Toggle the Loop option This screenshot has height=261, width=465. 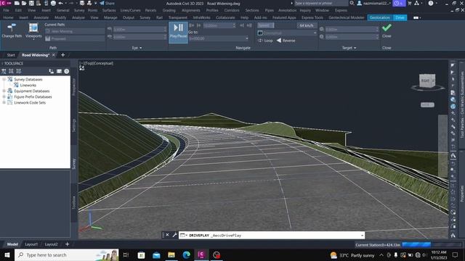point(265,41)
